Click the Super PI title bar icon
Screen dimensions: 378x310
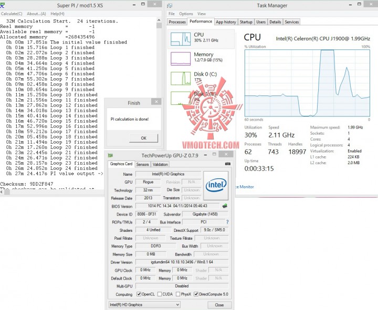pyautogui.click(x=2, y=5)
